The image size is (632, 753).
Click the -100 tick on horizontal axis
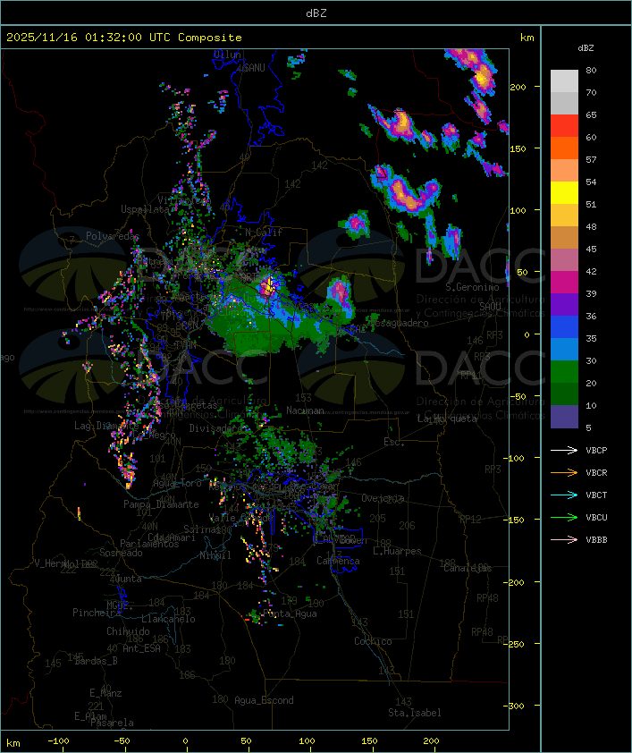(58, 741)
